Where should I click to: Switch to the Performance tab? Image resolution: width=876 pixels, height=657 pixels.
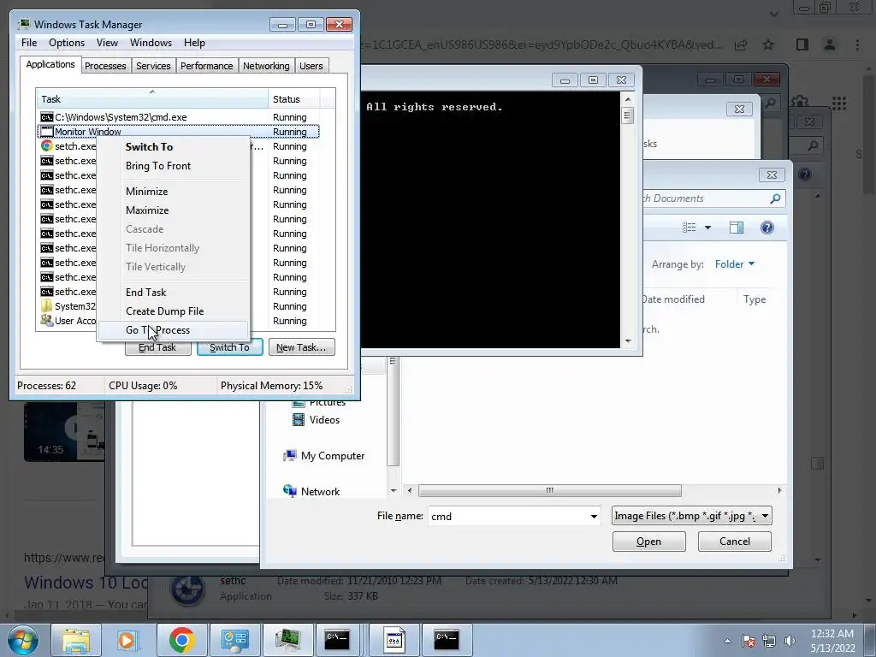(x=207, y=66)
